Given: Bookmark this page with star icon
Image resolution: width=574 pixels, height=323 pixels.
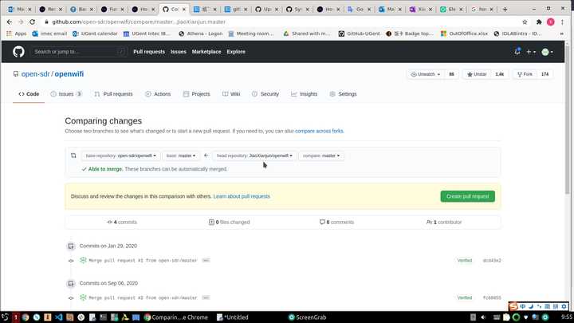Looking at the screenshot, I should [525, 22].
